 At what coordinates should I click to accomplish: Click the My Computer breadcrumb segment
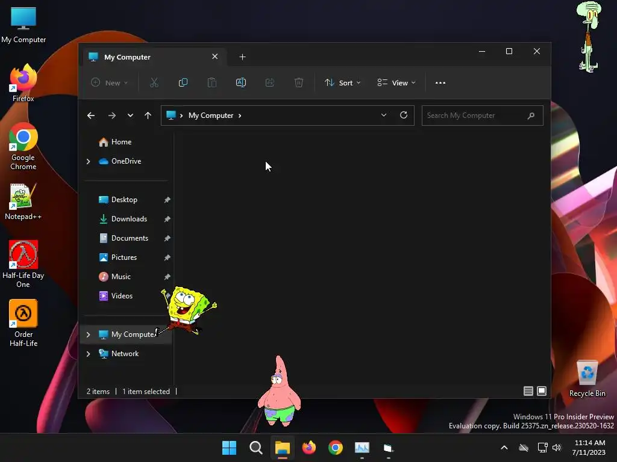[210, 115]
